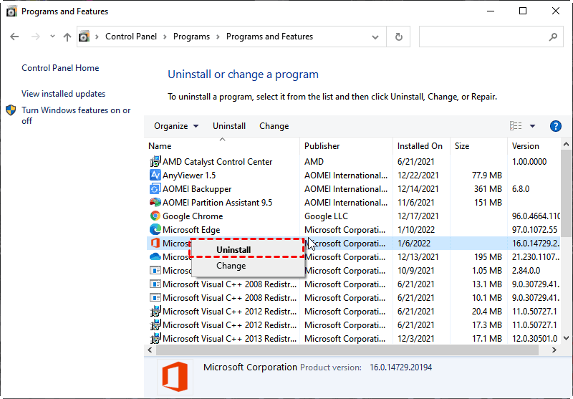Click the back navigation arrow

click(14, 37)
